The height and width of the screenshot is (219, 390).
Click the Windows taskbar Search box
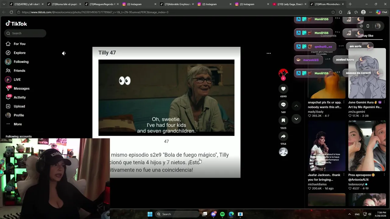[177, 214]
